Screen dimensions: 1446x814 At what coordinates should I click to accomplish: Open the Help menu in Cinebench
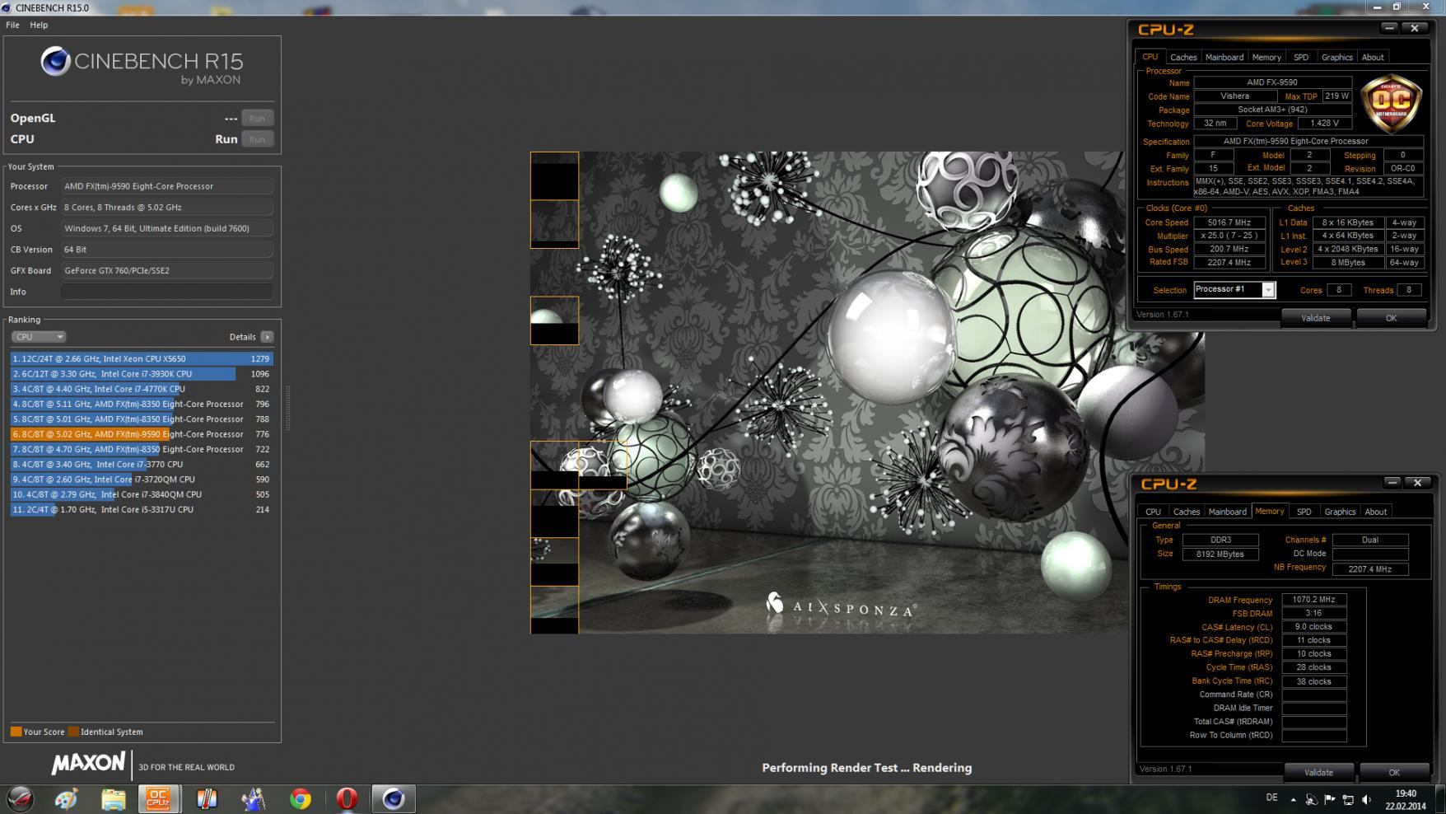[39, 25]
